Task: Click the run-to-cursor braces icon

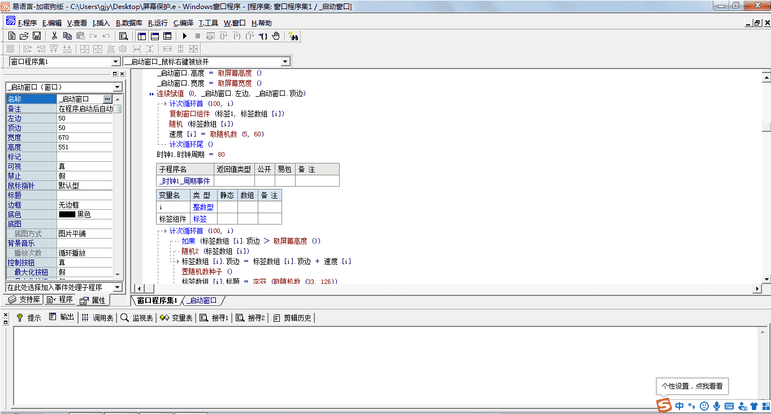Action: point(263,36)
